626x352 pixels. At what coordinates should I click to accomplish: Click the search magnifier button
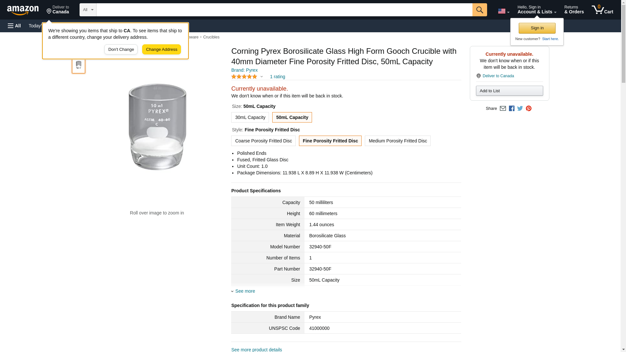(479, 10)
